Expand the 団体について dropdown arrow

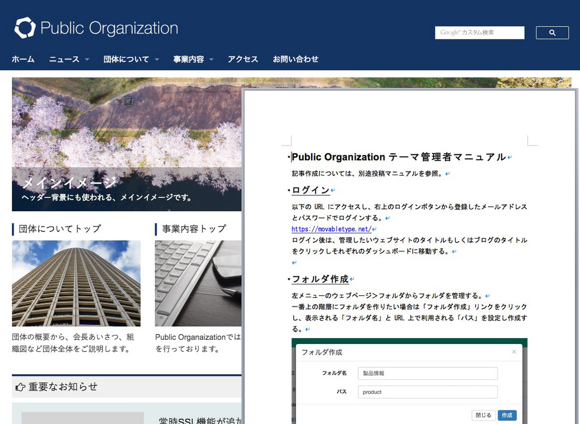(x=157, y=59)
